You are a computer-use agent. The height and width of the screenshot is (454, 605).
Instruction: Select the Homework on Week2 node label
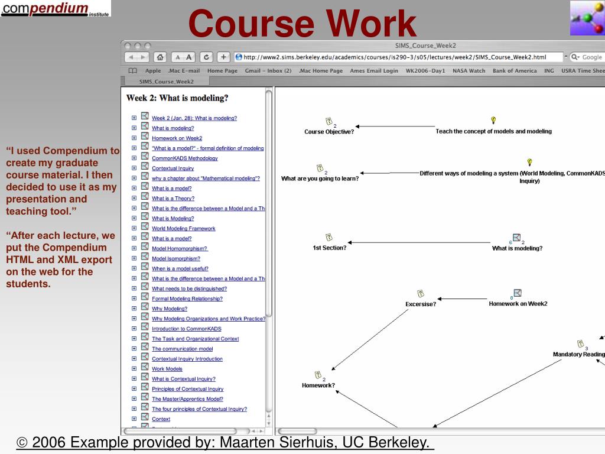[x=518, y=304]
